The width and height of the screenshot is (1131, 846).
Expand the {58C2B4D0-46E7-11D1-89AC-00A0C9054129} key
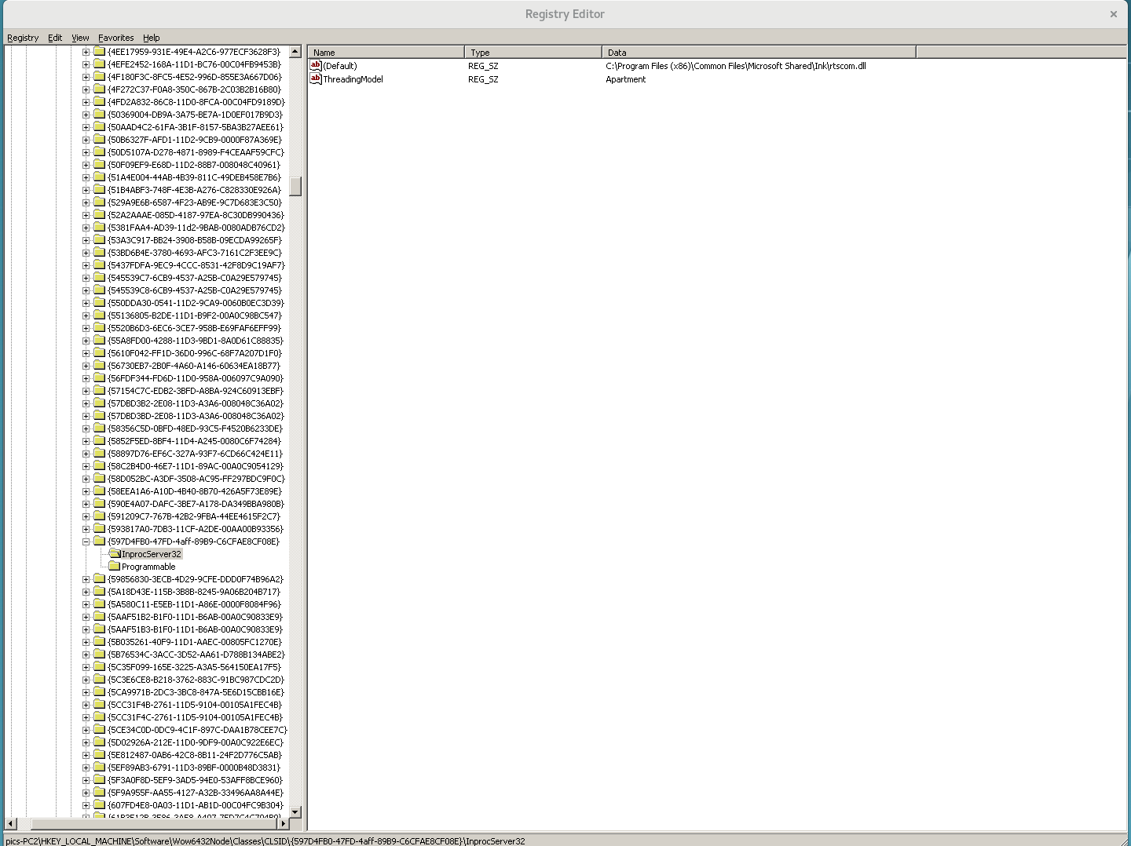(86, 466)
